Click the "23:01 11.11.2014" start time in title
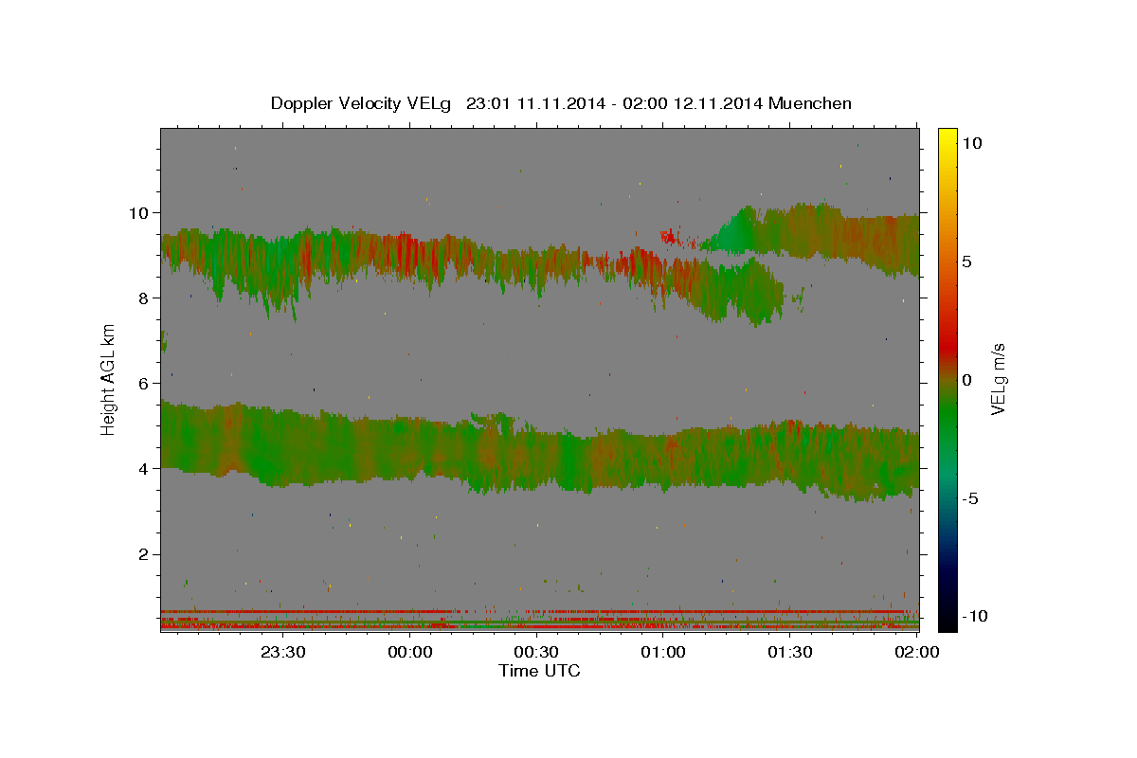The width and height of the screenshot is (1137, 758). pyautogui.click(x=537, y=103)
